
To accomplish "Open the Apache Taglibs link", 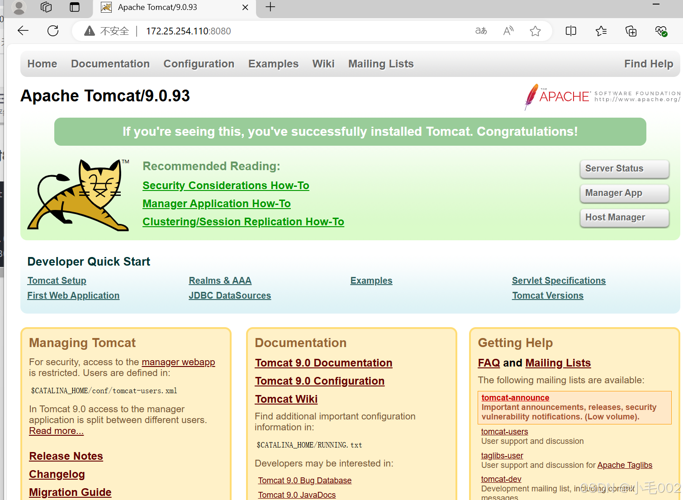I will tap(625, 465).
